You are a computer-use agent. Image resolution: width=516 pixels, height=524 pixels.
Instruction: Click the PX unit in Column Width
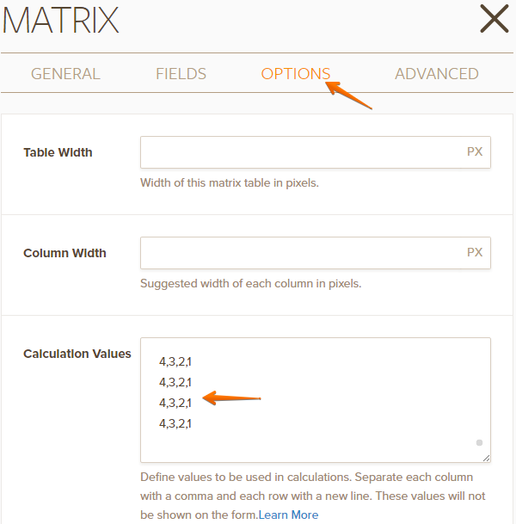pyautogui.click(x=475, y=253)
